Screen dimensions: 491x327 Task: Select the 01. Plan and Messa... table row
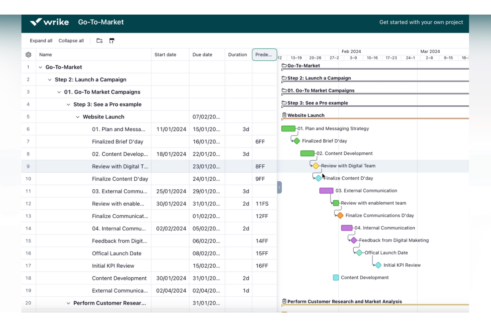click(x=149, y=129)
